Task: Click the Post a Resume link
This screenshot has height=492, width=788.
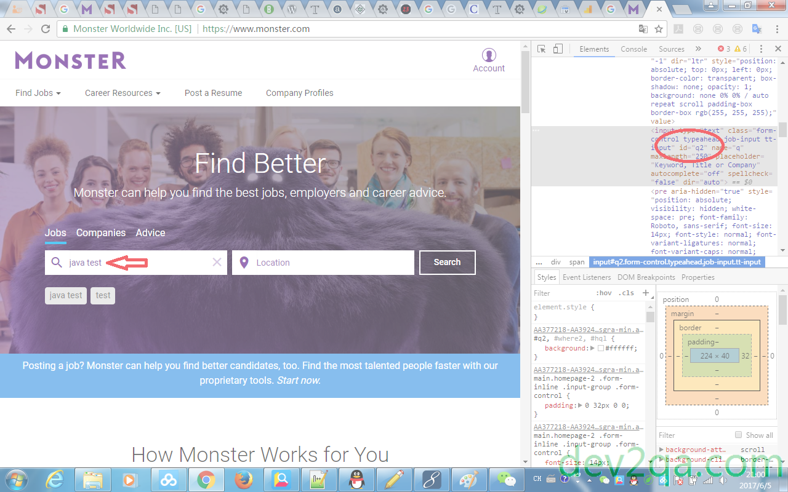Action: coord(213,93)
